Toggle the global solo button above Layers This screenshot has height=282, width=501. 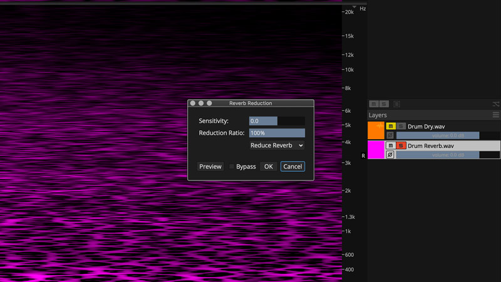384,104
